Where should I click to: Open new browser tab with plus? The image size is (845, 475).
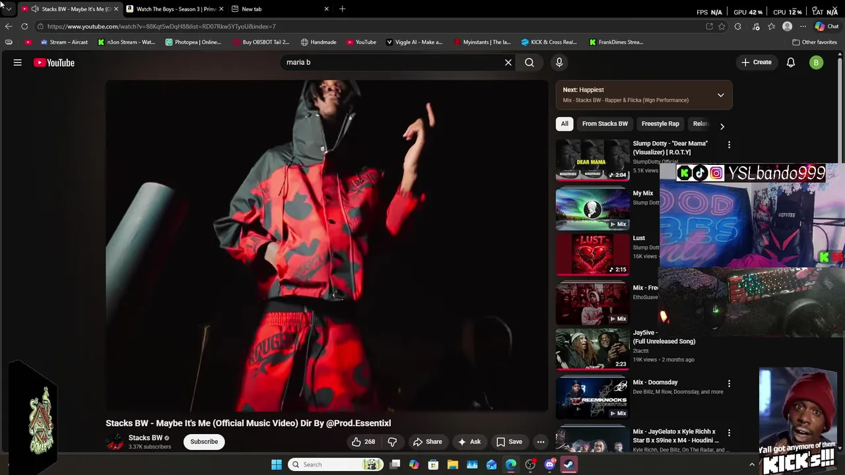tap(342, 9)
